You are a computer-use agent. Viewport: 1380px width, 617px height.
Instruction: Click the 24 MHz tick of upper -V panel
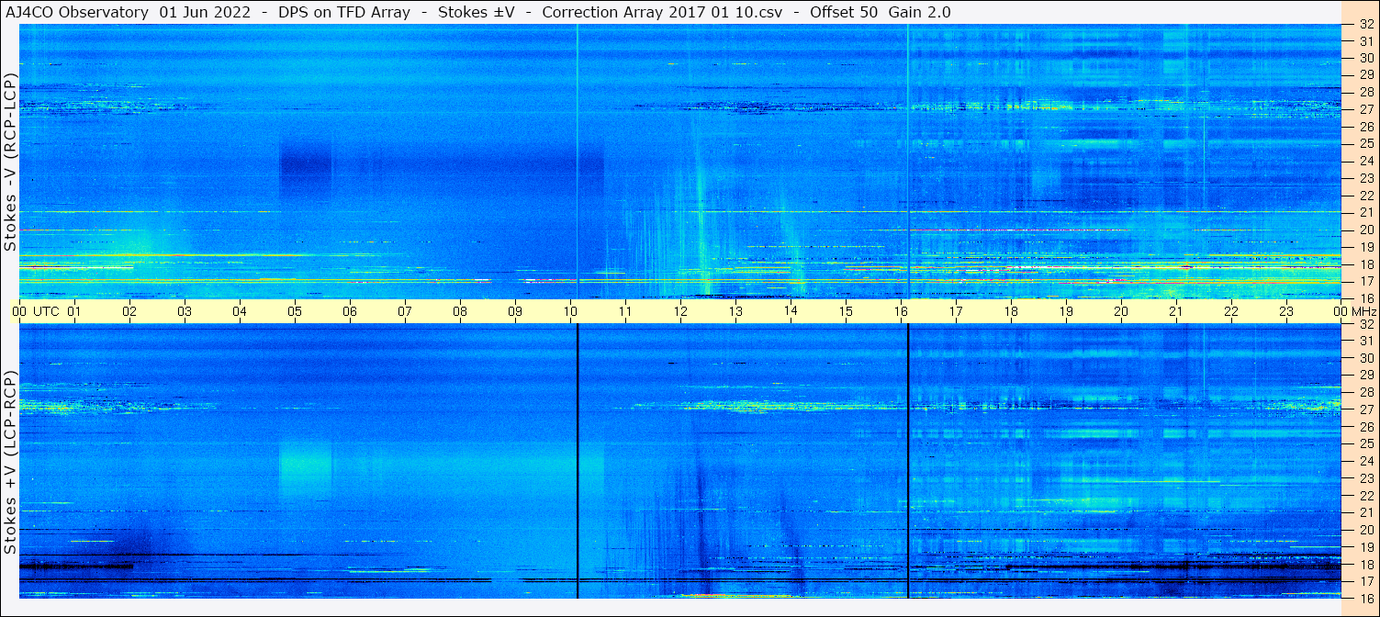1365,161
